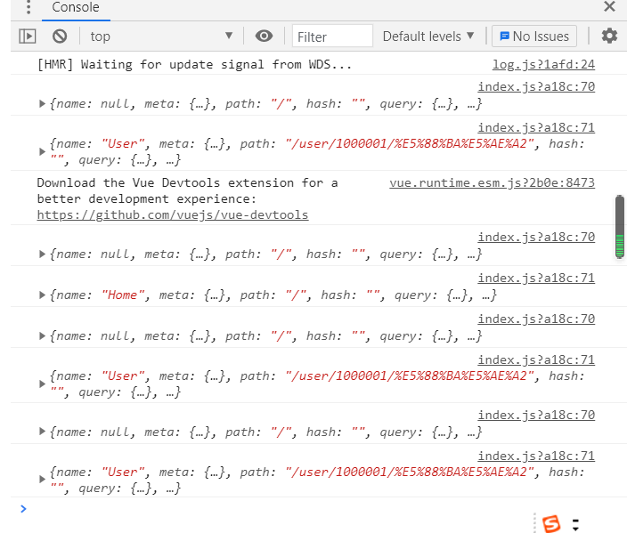Image resolution: width=627 pixels, height=533 pixels.
Task: Click the "Home" name value text
Action: coord(123,295)
